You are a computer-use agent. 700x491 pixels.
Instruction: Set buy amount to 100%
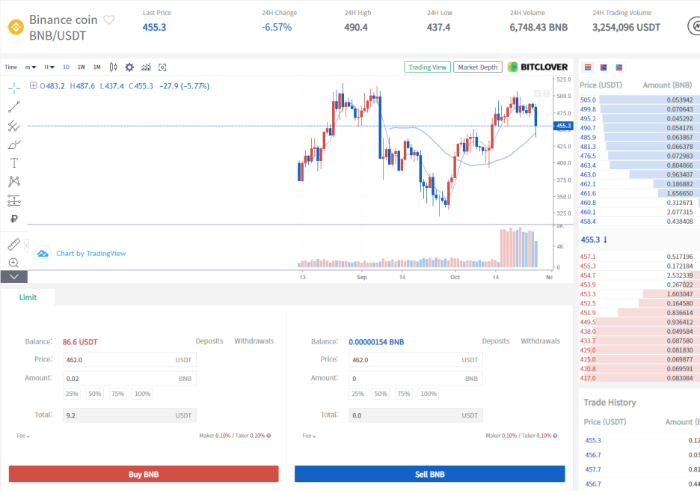[x=142, y=394]
